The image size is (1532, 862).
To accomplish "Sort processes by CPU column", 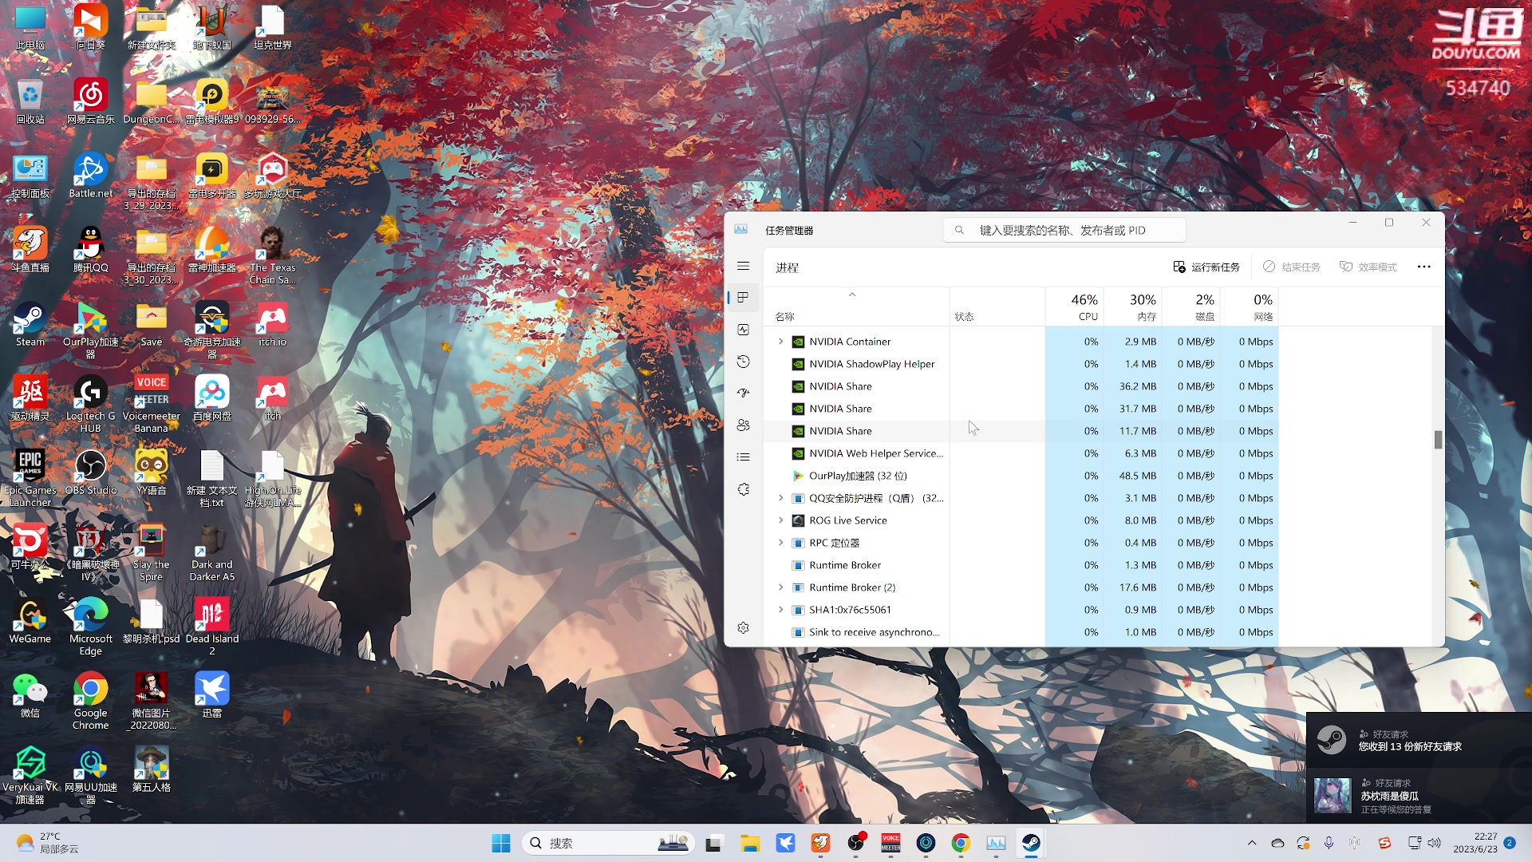I will coord(1075,306).
